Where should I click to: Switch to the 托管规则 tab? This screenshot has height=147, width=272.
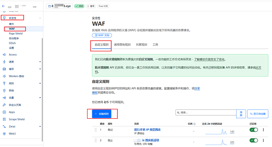[142, 45]
